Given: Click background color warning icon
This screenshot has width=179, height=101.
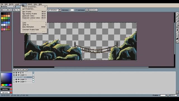Looking at the screenshot, I should tap(11, 92).
